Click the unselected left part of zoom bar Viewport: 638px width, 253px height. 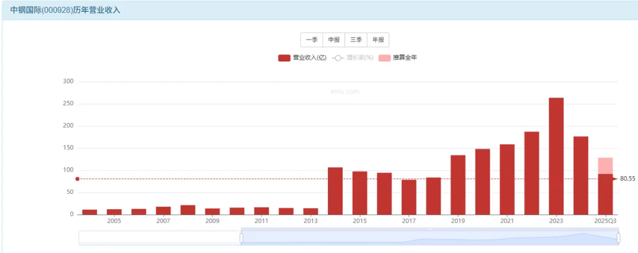point(159,238)
